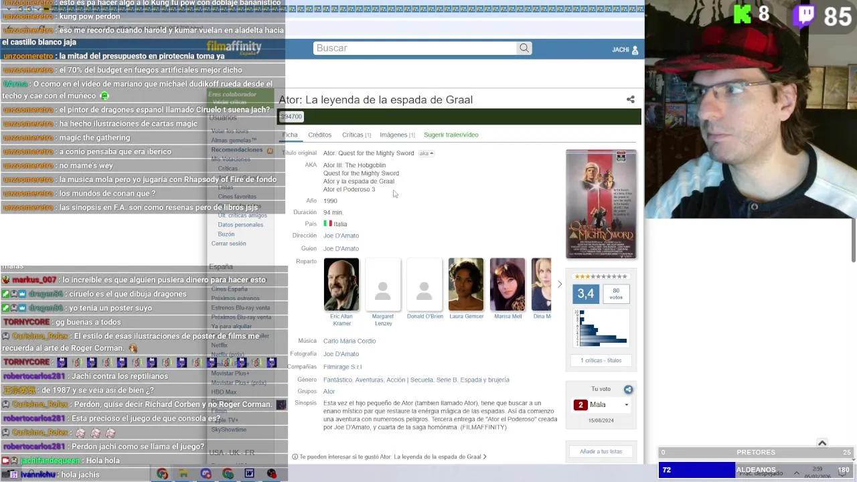Open Joe D'Amato link under Dirección
Image resolution: width=857 pixels, height=482 pixels.
341,236
